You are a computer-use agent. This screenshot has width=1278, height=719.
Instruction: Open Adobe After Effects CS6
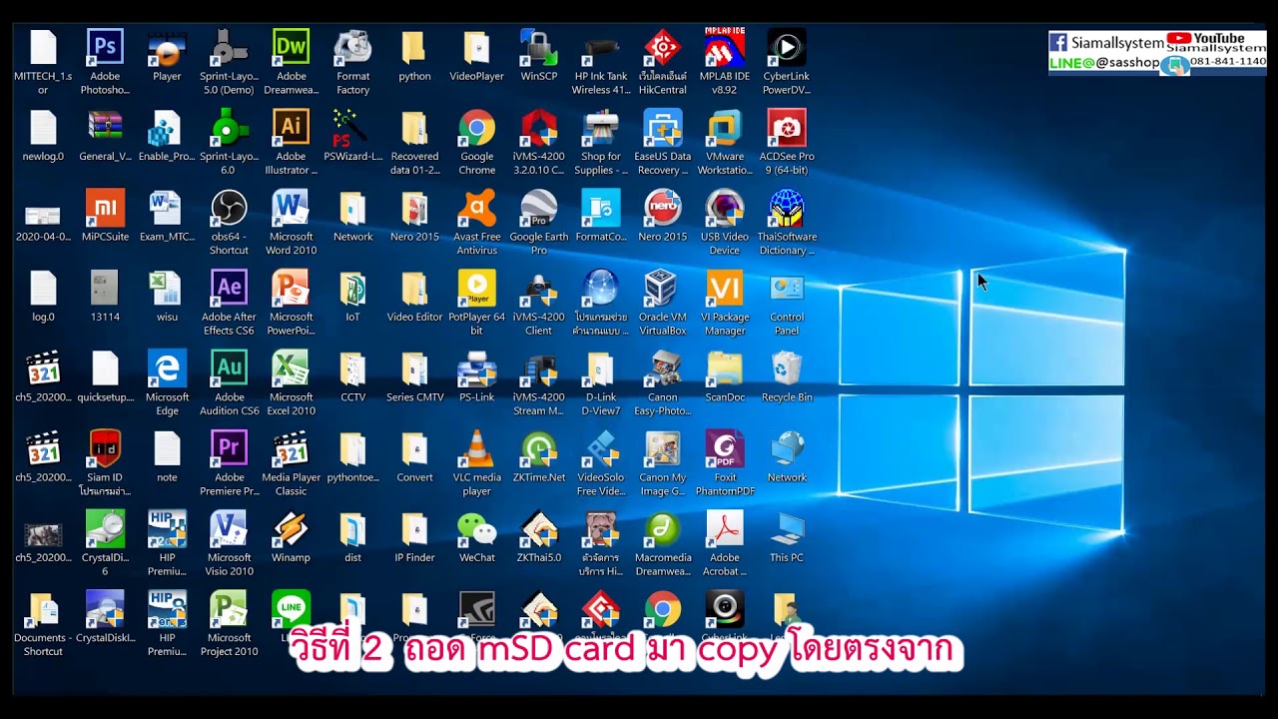(229, 289)
